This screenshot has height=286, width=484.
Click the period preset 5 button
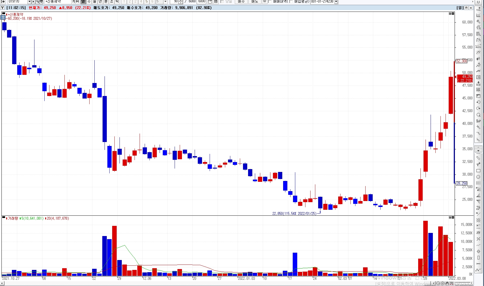[147, 2]
